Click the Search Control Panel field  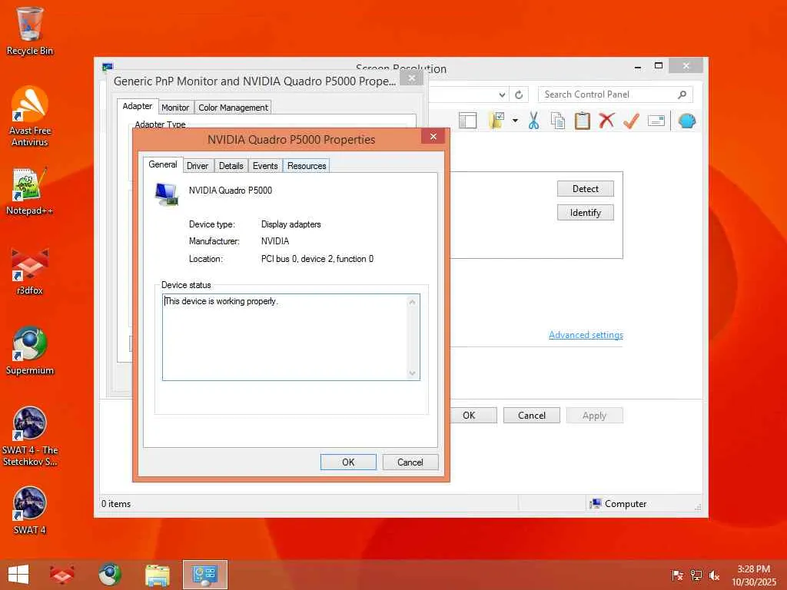[x=615, y=94]
